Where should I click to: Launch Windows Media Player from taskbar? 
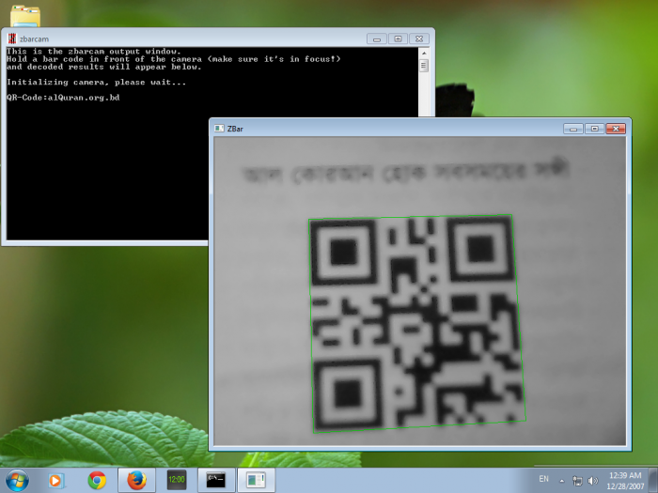55,481
